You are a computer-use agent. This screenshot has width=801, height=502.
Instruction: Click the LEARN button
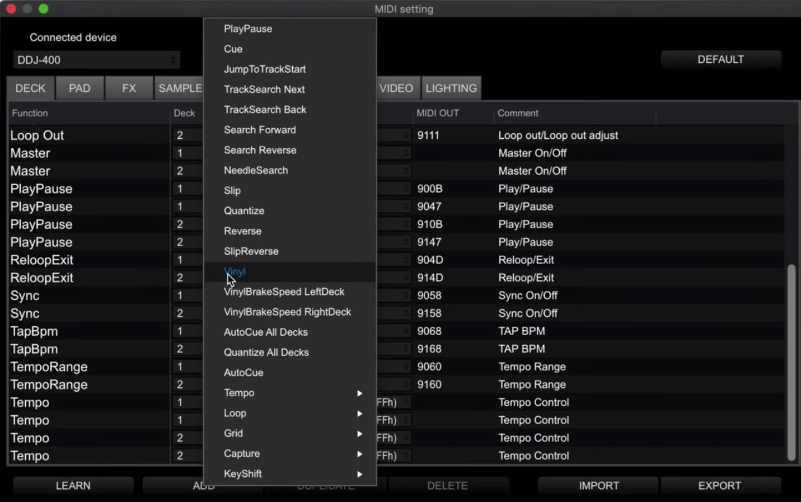pyautogui.click(x=73, y=486)
